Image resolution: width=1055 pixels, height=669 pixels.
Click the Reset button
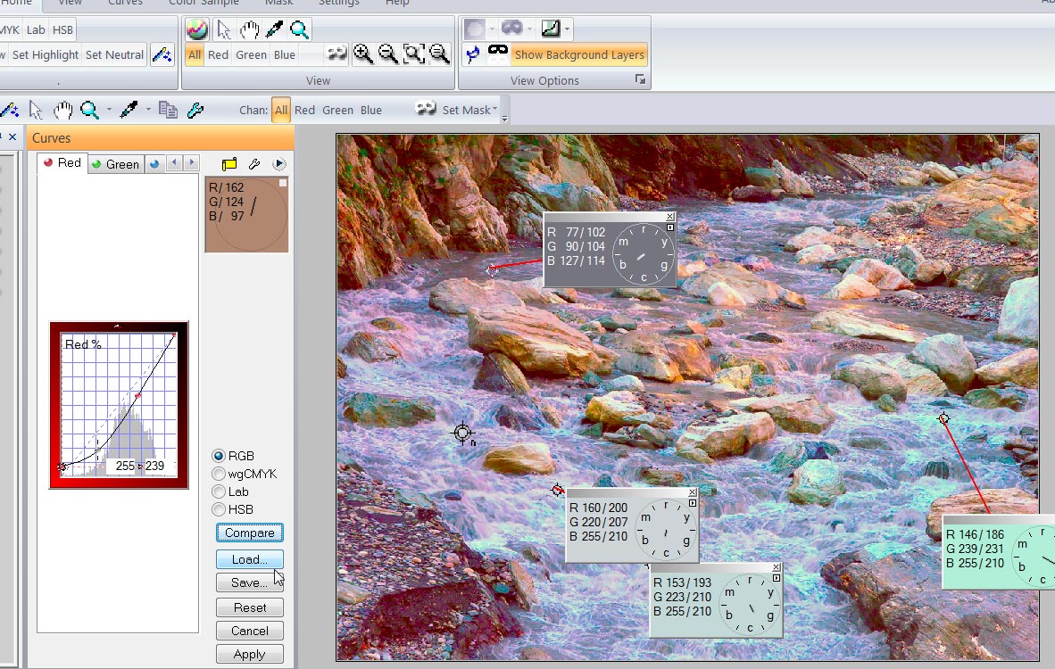[x=250, y=607]
